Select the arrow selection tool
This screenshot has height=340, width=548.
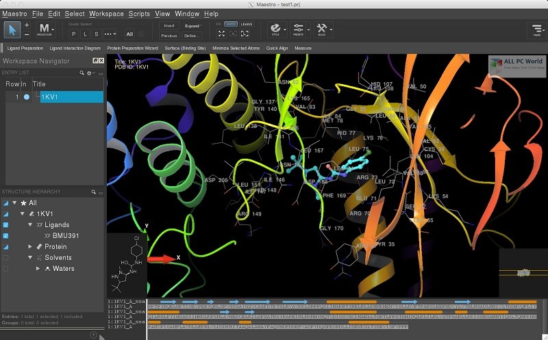[12, 29]
